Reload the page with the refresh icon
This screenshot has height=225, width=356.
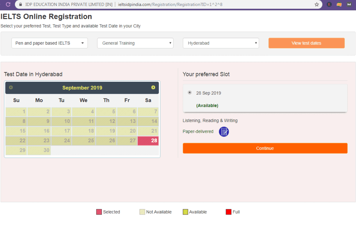tap(8, 4)
